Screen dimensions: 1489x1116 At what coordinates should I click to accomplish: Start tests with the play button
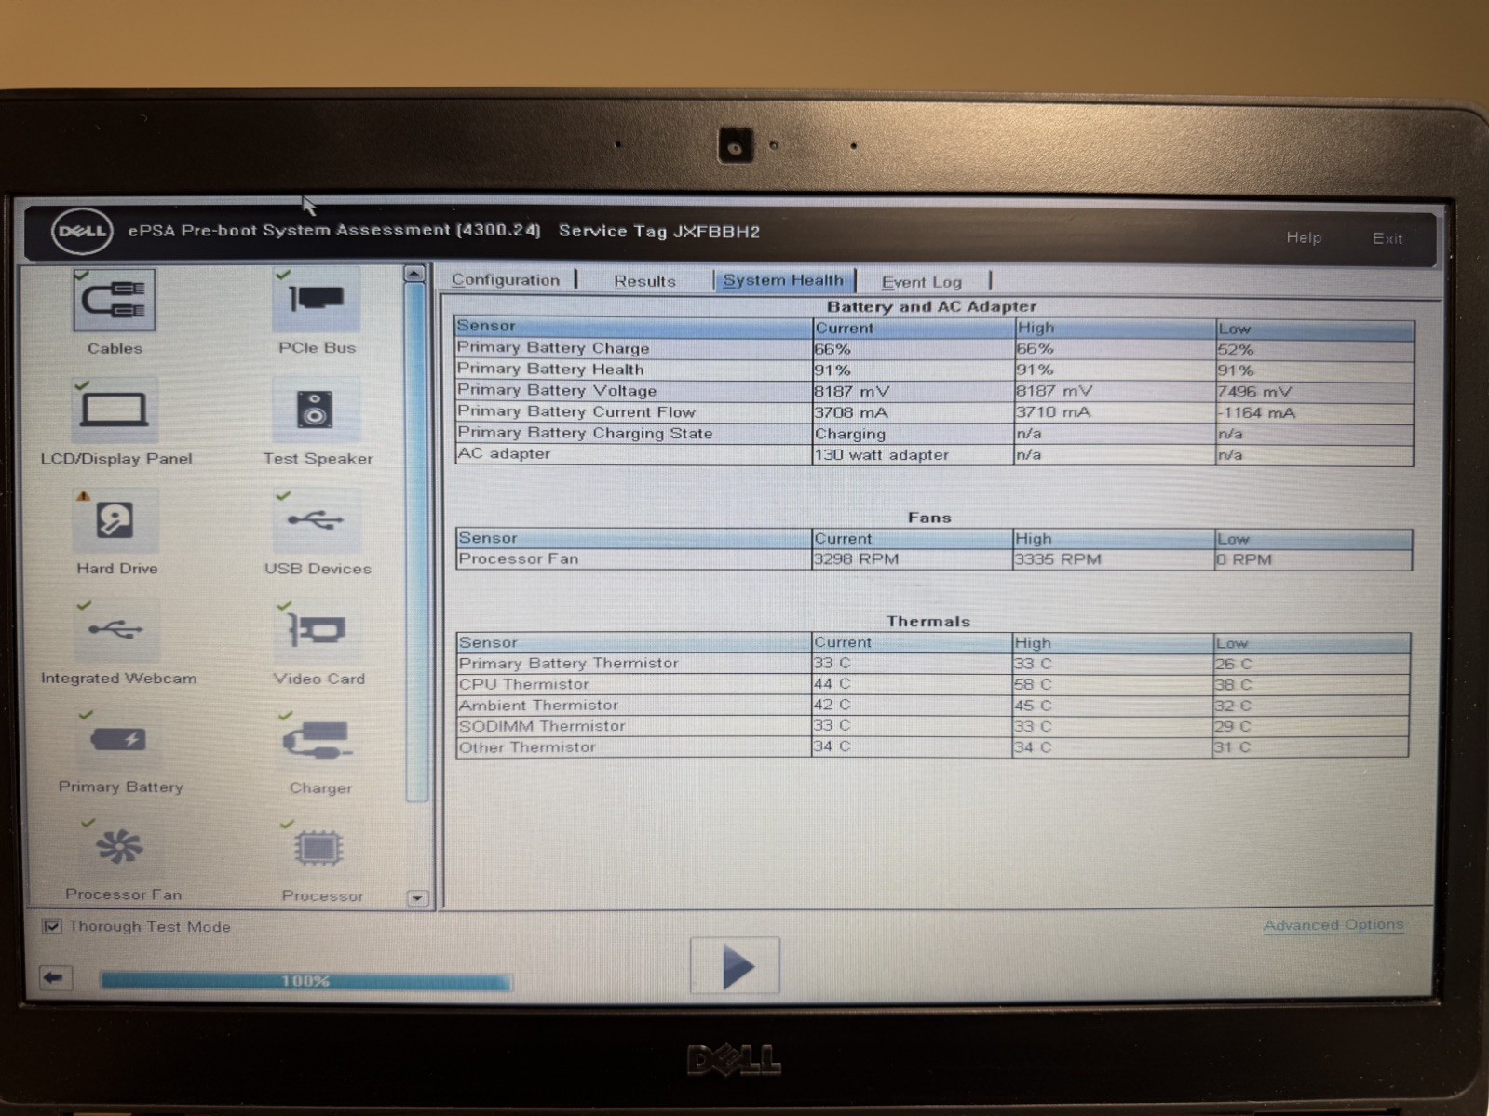coord(735,965)
